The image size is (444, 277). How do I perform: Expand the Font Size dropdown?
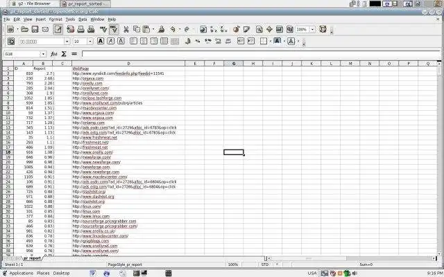[90, 42]
